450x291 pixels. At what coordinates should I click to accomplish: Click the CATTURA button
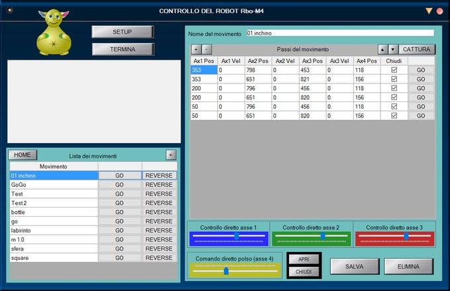pos(417,50)
